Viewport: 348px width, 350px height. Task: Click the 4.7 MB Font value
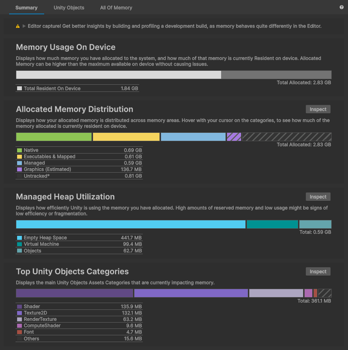[134, 332]
